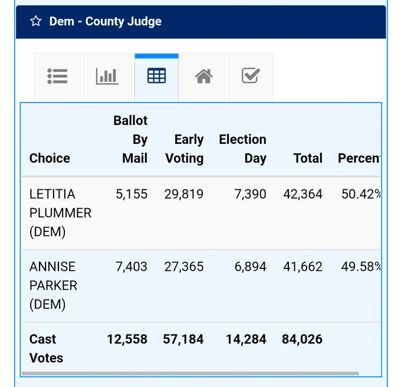
Task: Click the Election Day column header
Action: (242, 149)
